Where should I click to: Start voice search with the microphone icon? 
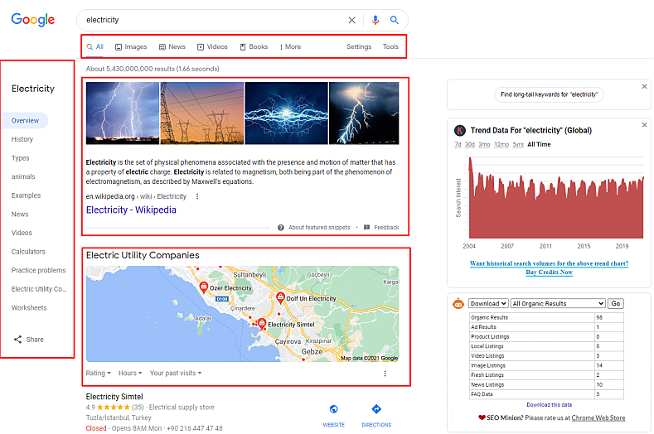(x=375, y=20)
